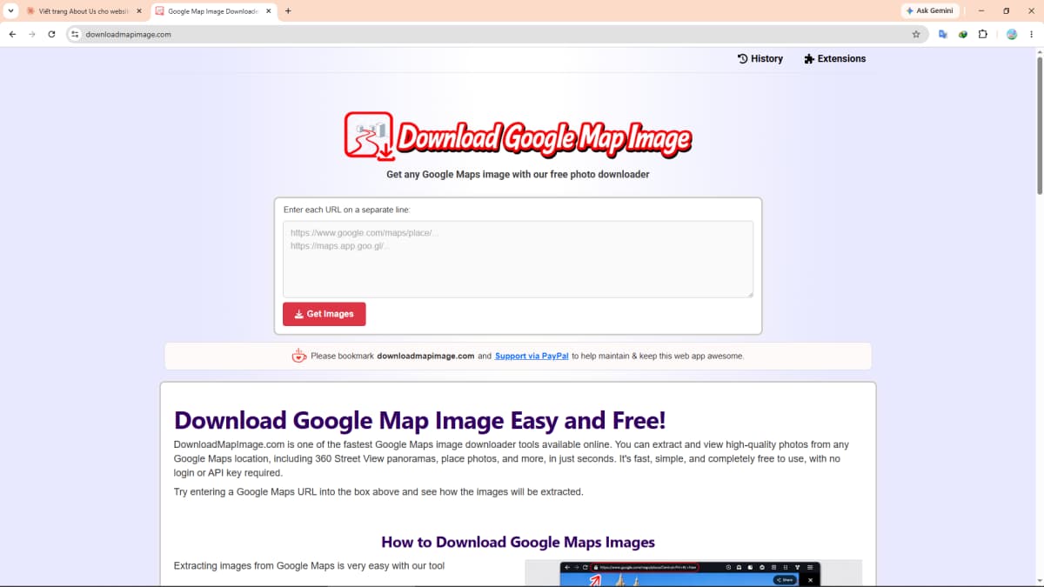Close the Viết trang About Us tab
The height and width of the screenshot is (587, 1044).
tap(138, 11)
